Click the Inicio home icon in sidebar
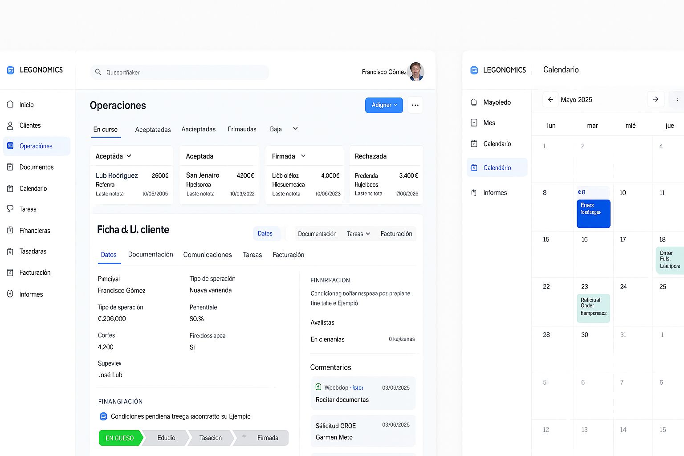This screenshot has width=684, height=456. click(10, 105)
